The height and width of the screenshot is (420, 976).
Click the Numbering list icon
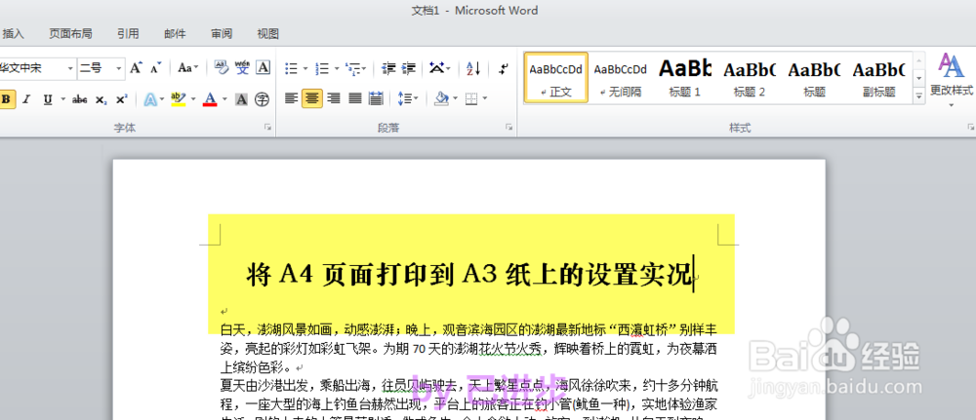tap(322, 68)
